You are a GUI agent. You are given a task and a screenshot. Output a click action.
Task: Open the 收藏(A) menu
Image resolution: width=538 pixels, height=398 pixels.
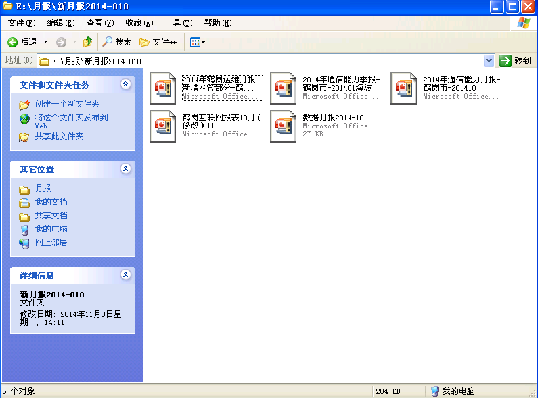click(139, 23)
